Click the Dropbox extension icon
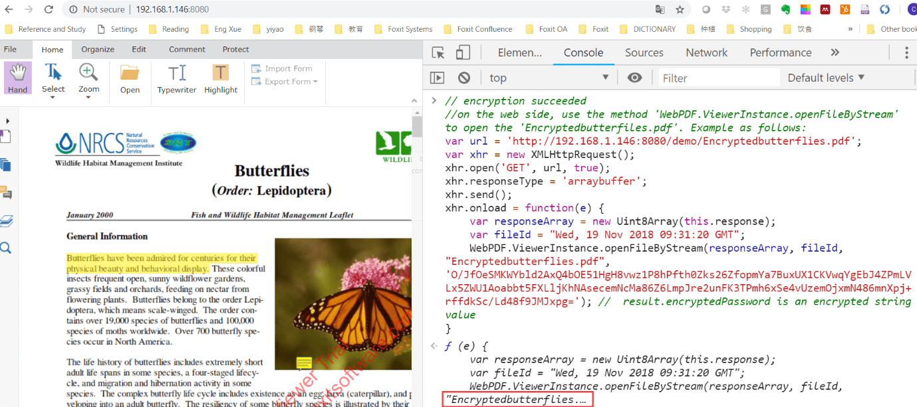Screen dimensions: 917x407 (x=725, y=9)
